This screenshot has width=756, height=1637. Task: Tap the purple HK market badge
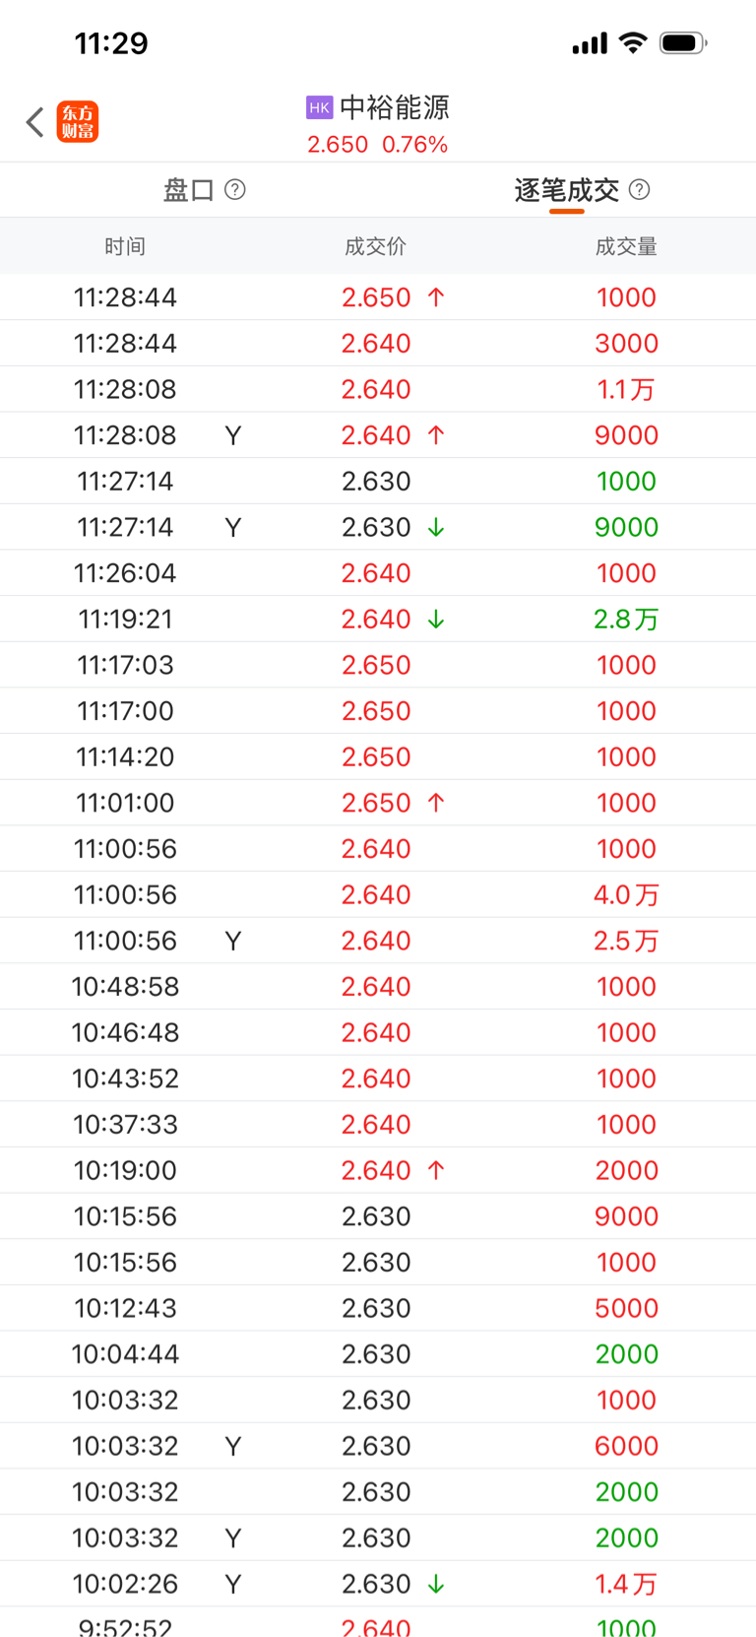click(x=319, y=107)
